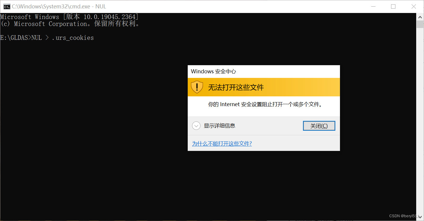Click the cmd.exe title bar text
The height and width of the screenshot is (221, 424).
(58, 6)
